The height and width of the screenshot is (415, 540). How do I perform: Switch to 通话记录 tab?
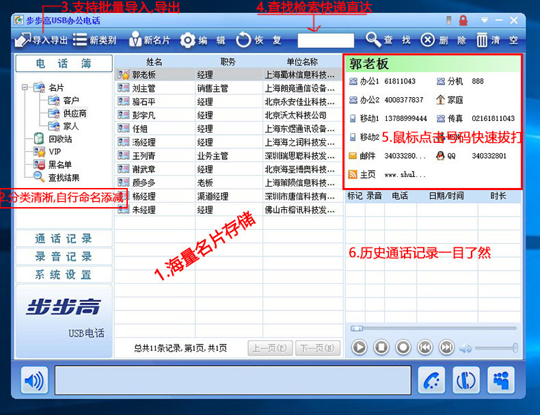click(x=64, y=239)
